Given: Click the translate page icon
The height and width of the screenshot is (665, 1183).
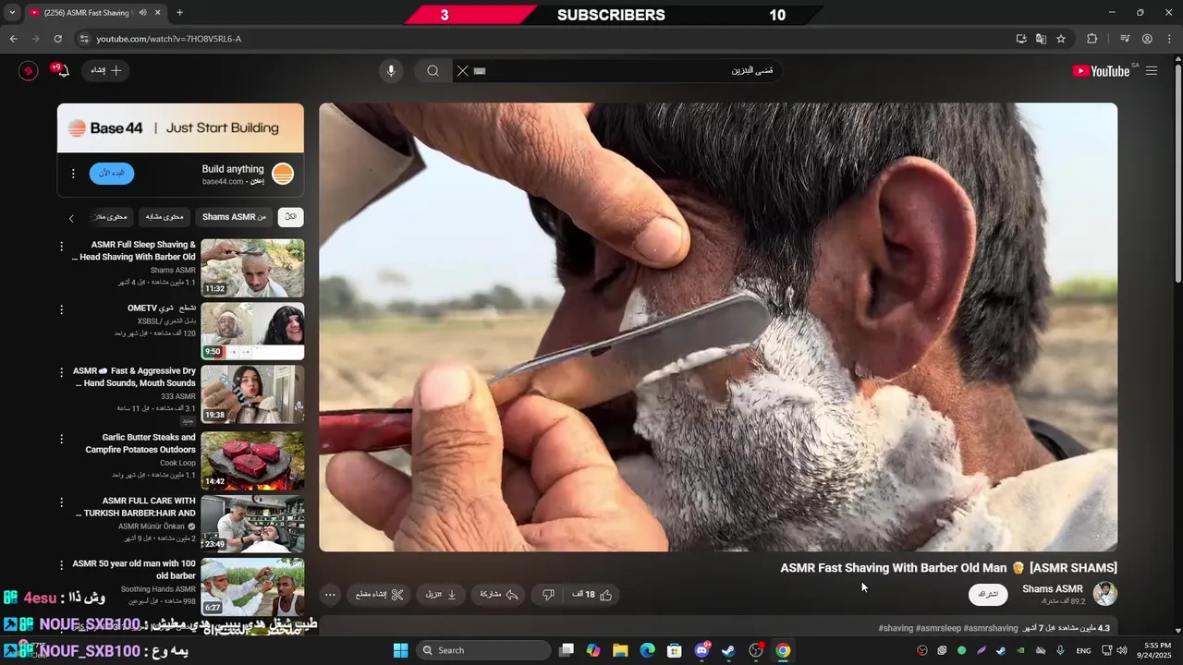Looking at the screenshot, I should coord(1041,39).
